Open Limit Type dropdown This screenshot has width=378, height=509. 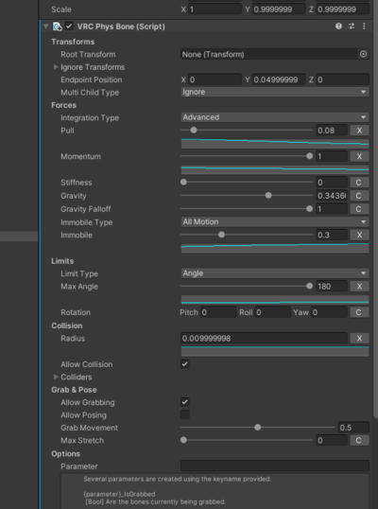tap(275, 273)
